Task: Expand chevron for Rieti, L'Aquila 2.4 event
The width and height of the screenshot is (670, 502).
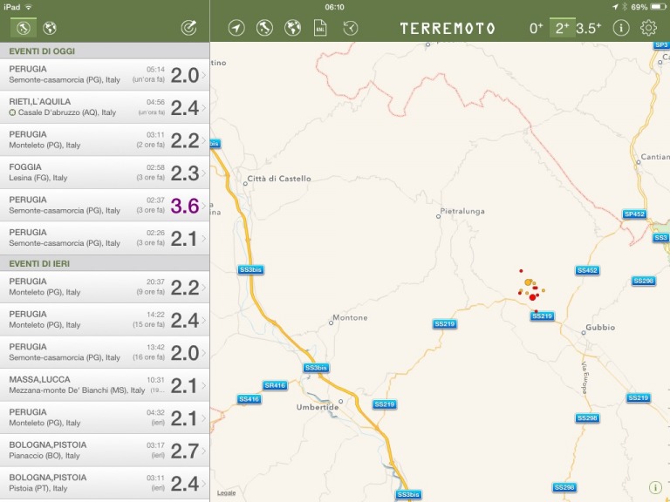Action: point(204,107)
